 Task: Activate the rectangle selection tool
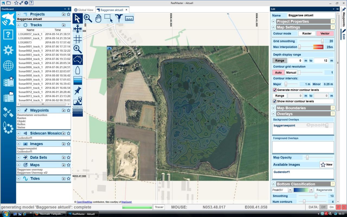[x=108, y=18]
